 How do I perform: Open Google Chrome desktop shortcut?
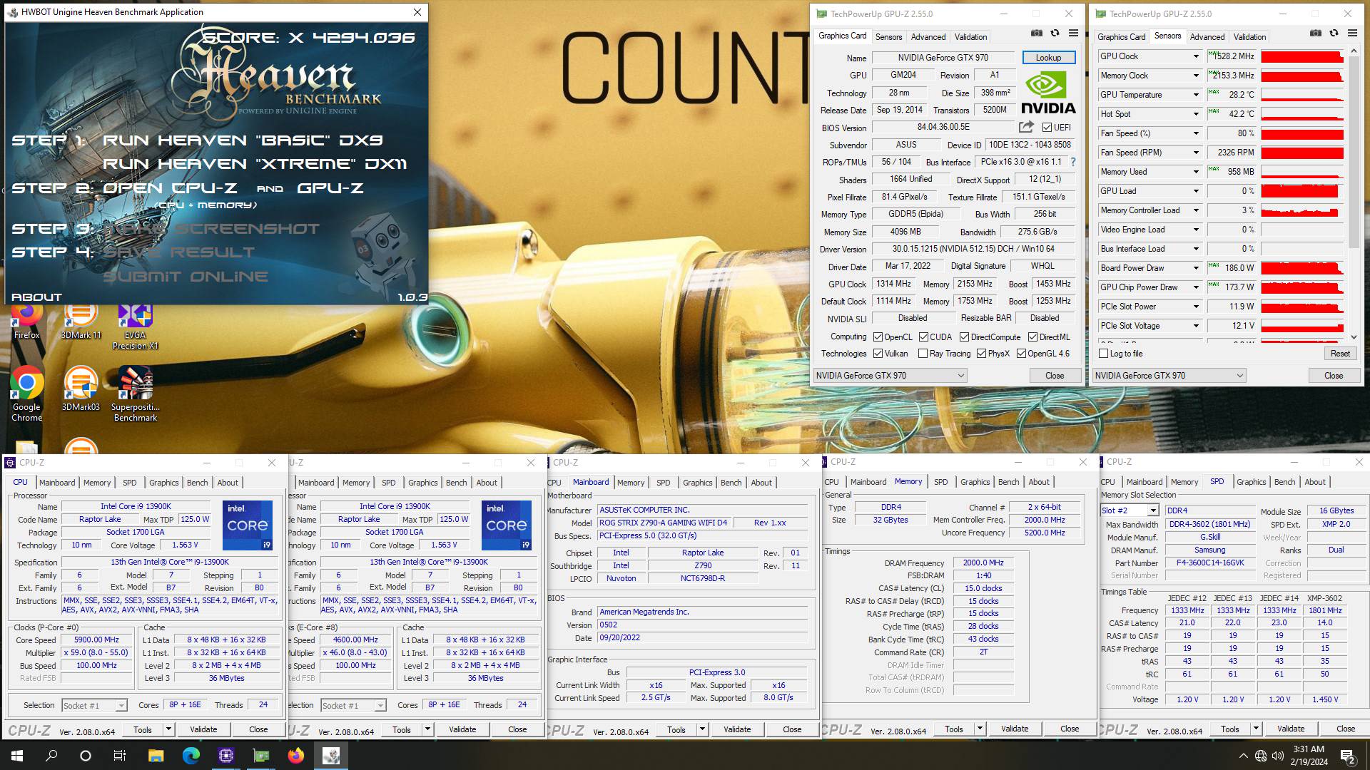point(26,394)
